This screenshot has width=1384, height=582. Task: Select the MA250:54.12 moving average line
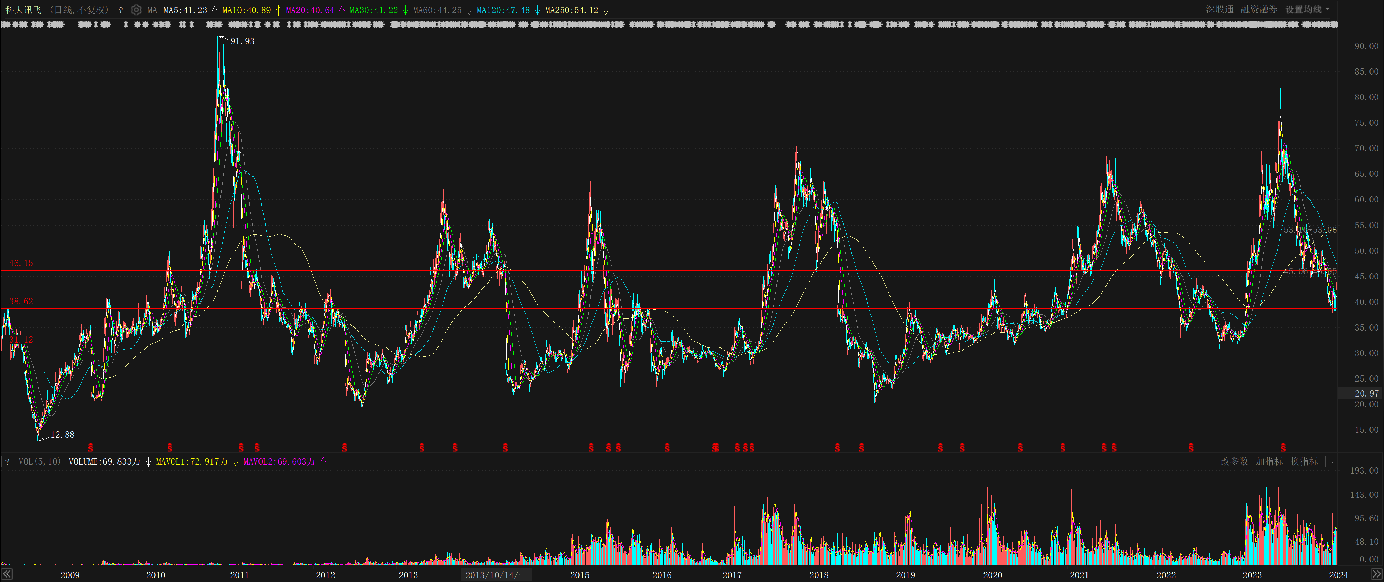[x=572, y=10]
